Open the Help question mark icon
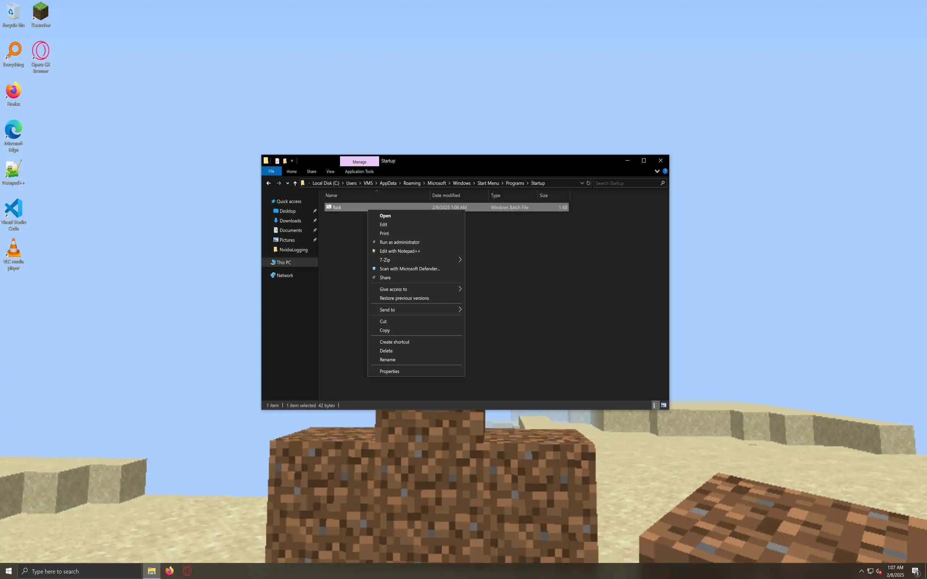This screenshot has width=927, height=579. pos(665,171)
